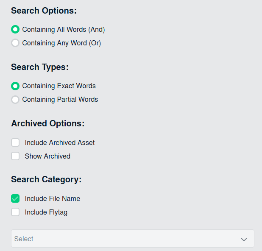Click the "Include Archived Asset" label text

click(60, 143)
